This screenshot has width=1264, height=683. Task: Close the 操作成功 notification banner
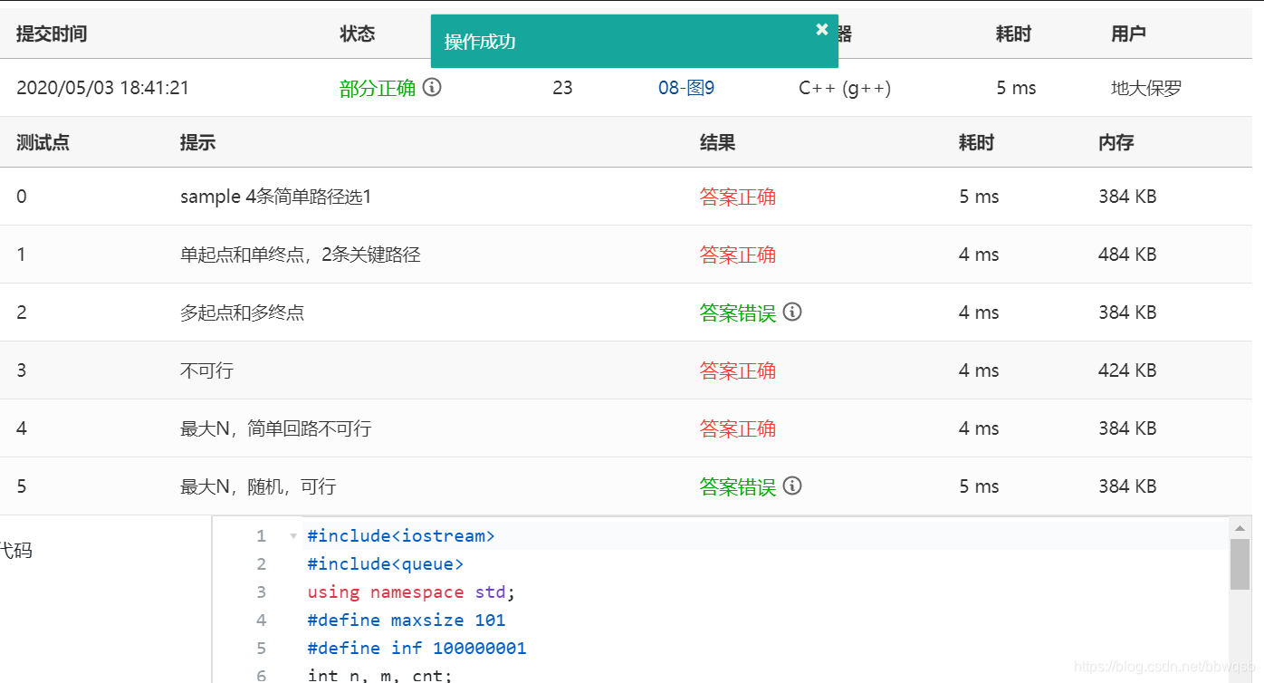pos(822,29)
